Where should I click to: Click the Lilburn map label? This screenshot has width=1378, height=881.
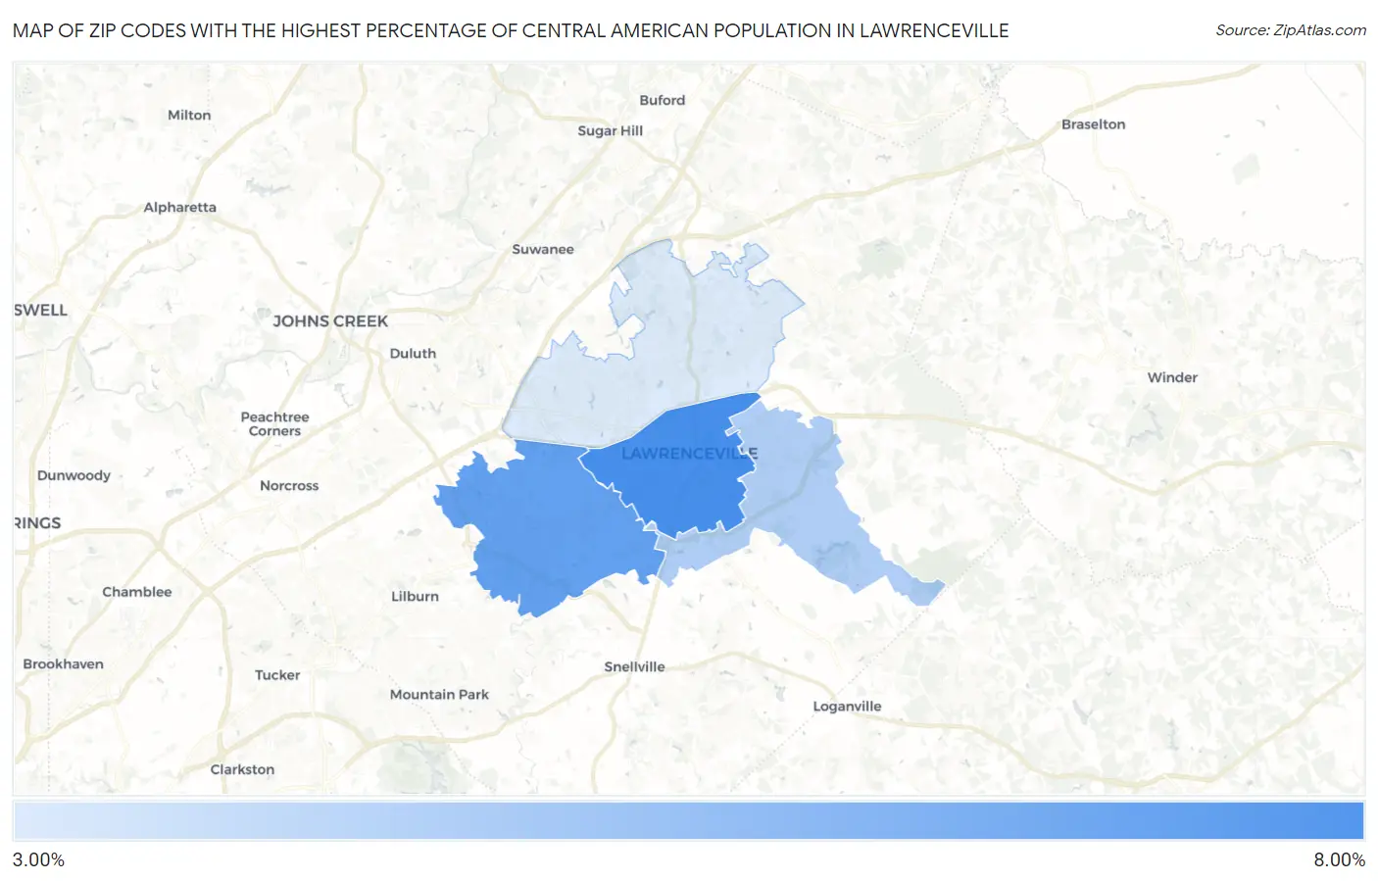coord(416,597)
